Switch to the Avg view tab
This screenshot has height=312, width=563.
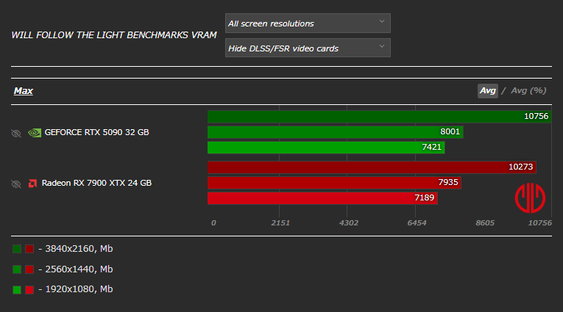coord(488,90)
